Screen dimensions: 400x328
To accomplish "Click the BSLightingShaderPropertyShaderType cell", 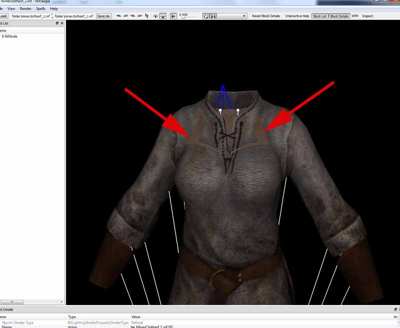I will point(98,323).
